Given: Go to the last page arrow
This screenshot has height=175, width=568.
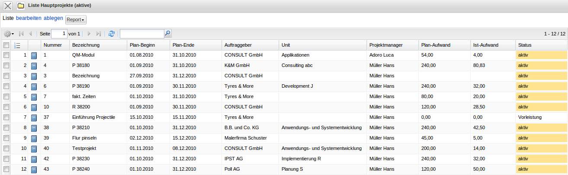Looking at the screenshot, I should coord(99,34).
